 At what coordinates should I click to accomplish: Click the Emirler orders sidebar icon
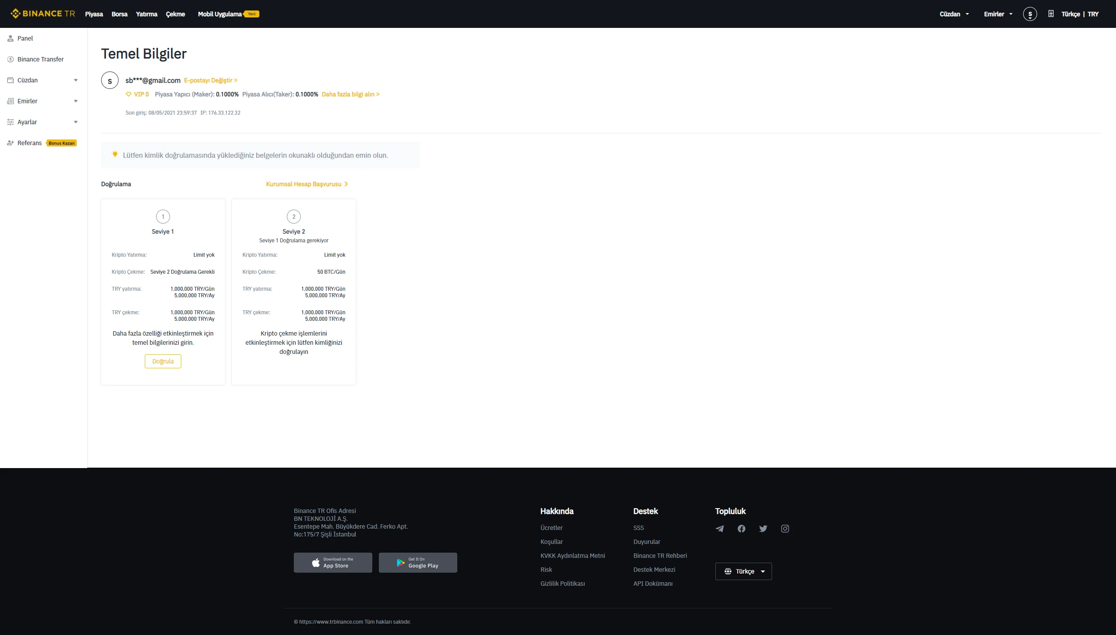pos(10,101)
